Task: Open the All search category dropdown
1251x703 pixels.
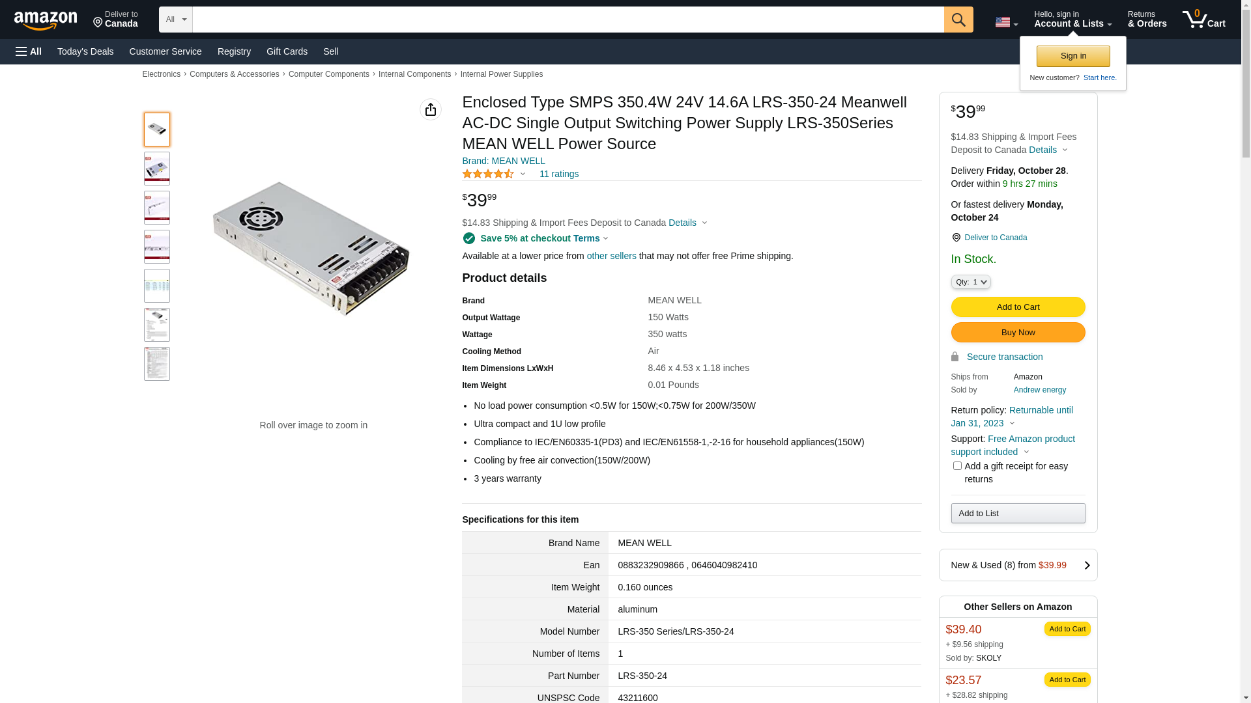Action: [175, 20]
